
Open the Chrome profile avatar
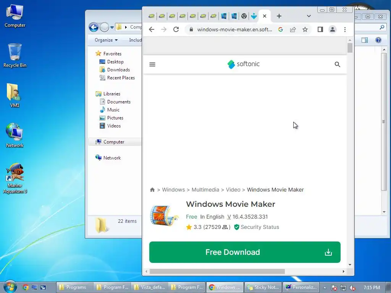[333, 29]
